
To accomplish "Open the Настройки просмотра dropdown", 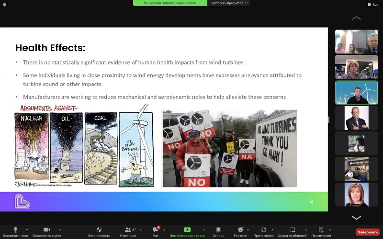I will (230, 3).
